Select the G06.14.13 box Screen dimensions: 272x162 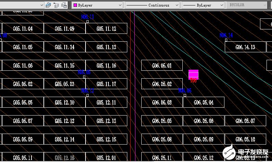[x=245, y=47]
